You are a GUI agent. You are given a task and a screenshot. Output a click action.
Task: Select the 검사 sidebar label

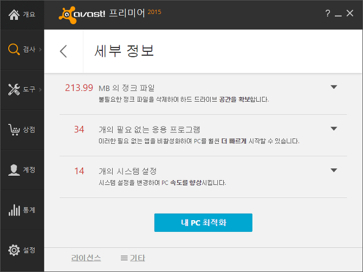pyautogui.click(x=29, y=49)
